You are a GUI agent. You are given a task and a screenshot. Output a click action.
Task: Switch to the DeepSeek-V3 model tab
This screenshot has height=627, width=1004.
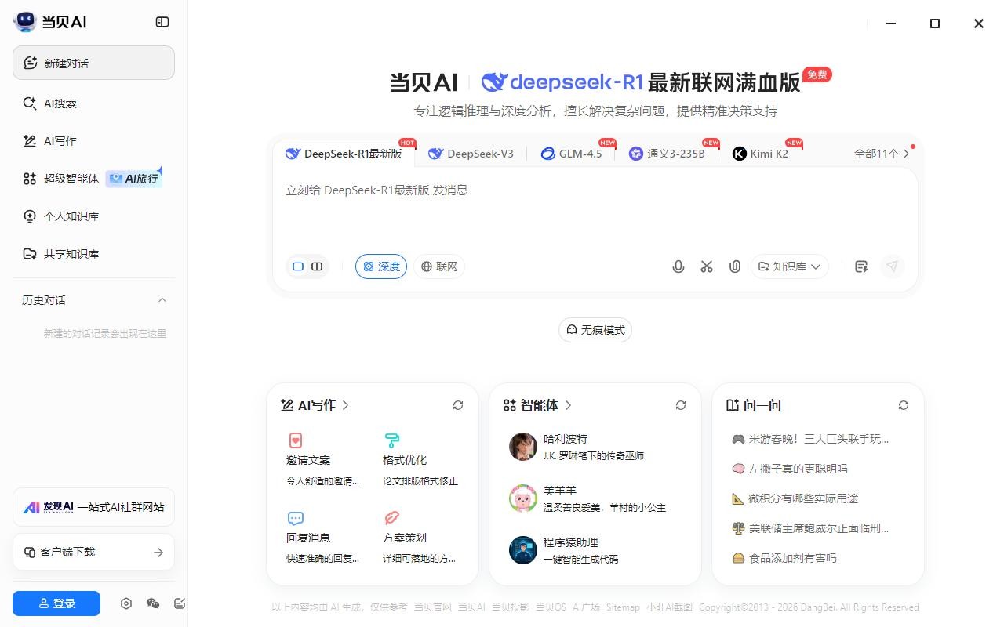(471, 154)
